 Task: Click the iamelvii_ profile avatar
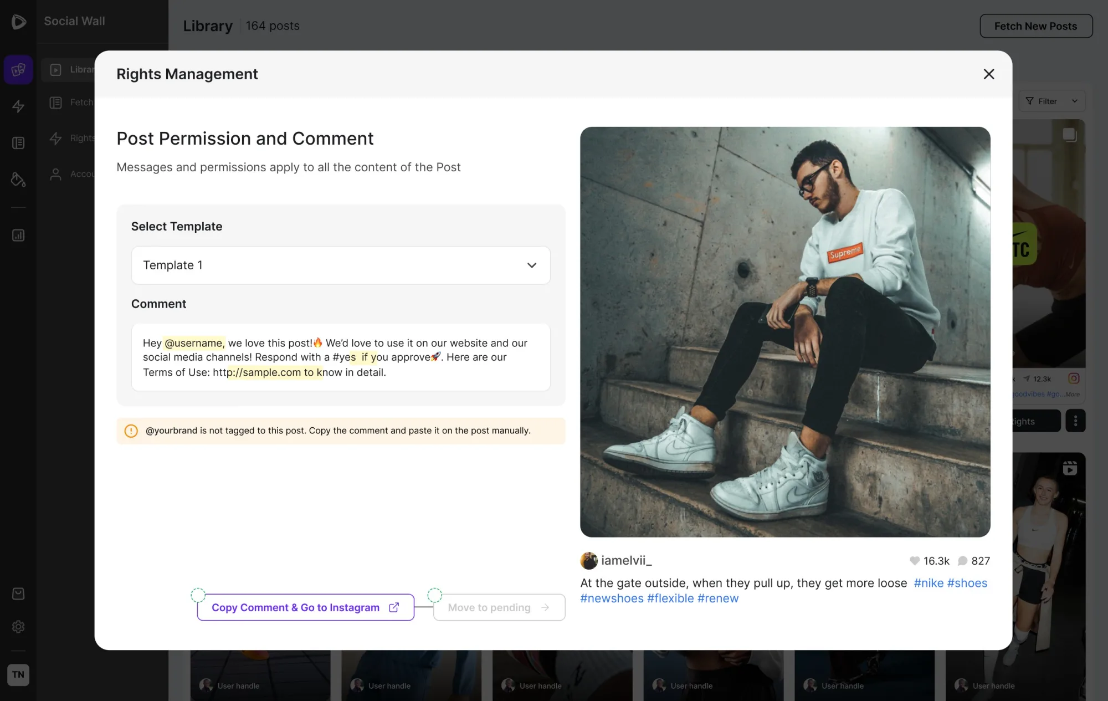pos(588,561)
